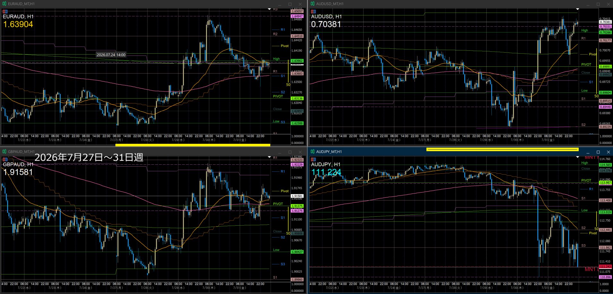
Task: Click the yellow bar under the EURAUD chart
Action: 193,145
